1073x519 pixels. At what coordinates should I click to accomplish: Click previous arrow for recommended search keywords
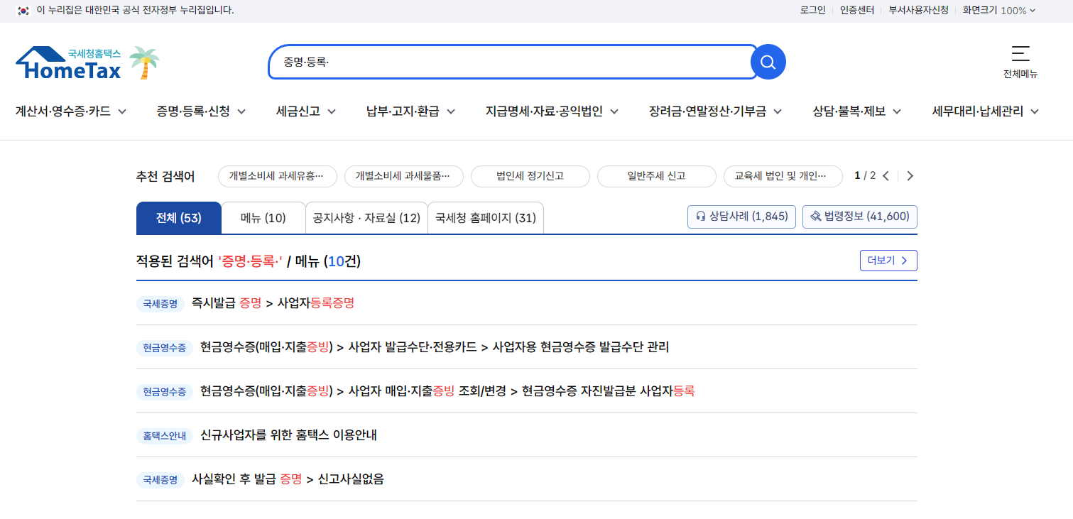pyautogui.click(x=886, y=175)
